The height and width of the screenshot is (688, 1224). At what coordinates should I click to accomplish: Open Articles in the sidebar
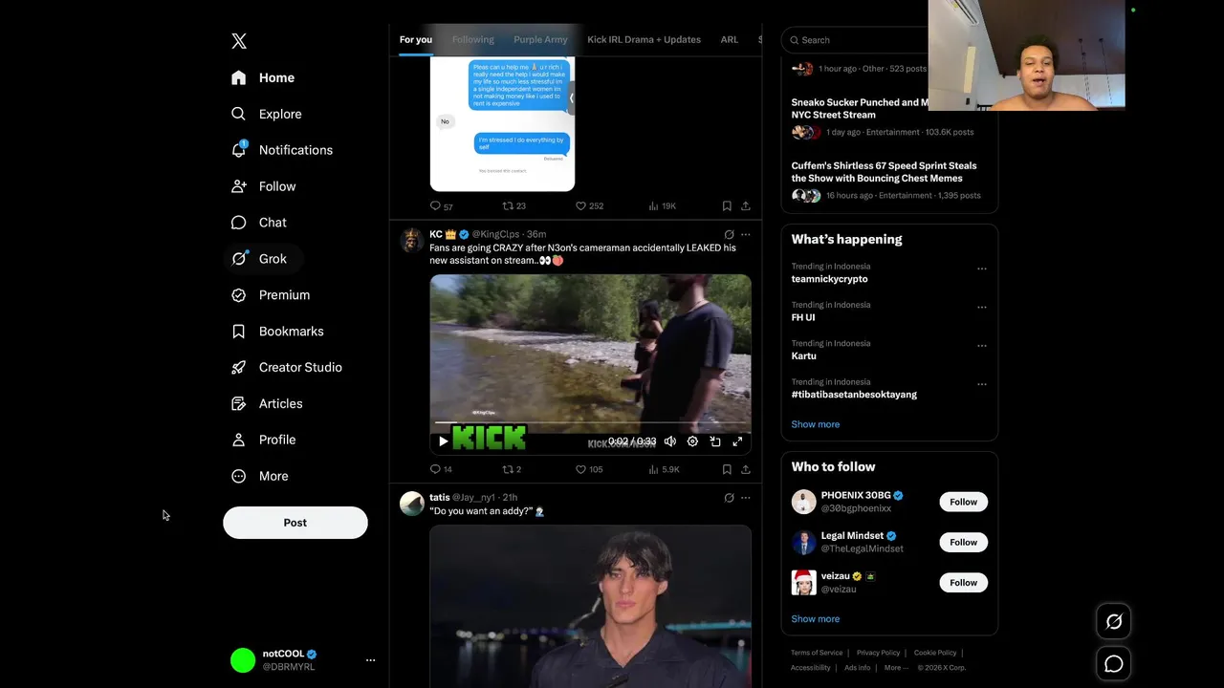[268, 403]
